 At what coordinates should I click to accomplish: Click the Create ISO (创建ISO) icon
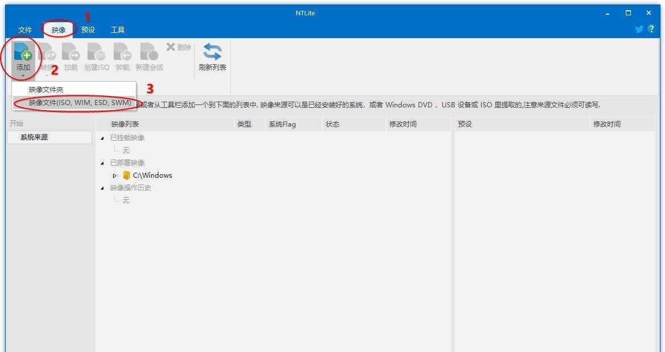click(x=97, y=52)
